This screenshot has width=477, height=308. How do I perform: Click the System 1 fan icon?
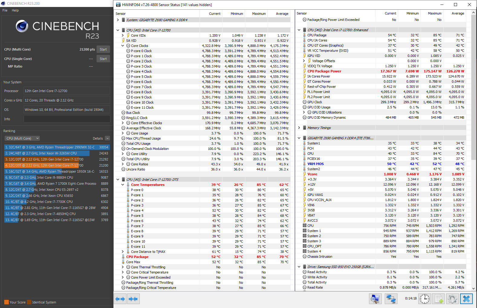(305, 231)
